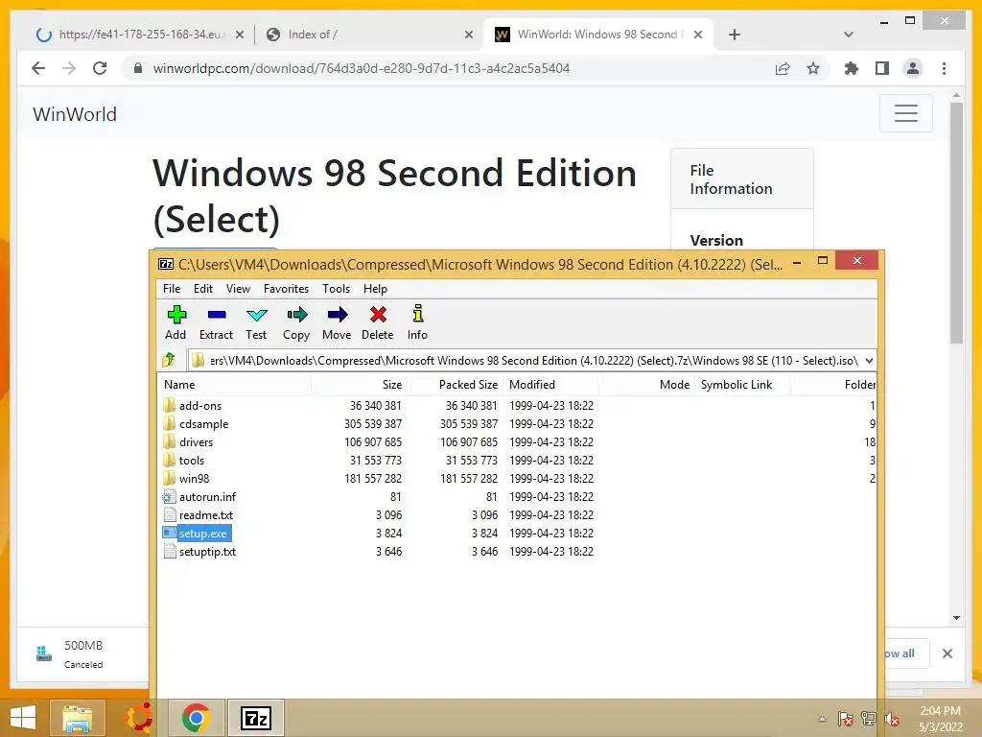Open File Explorer from the taskbar
Image resolution: width=982 pixels, height=737 pixels.
(77, 718)
